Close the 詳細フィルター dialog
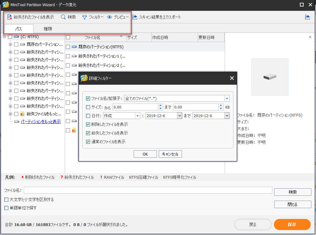 (232, 78)
